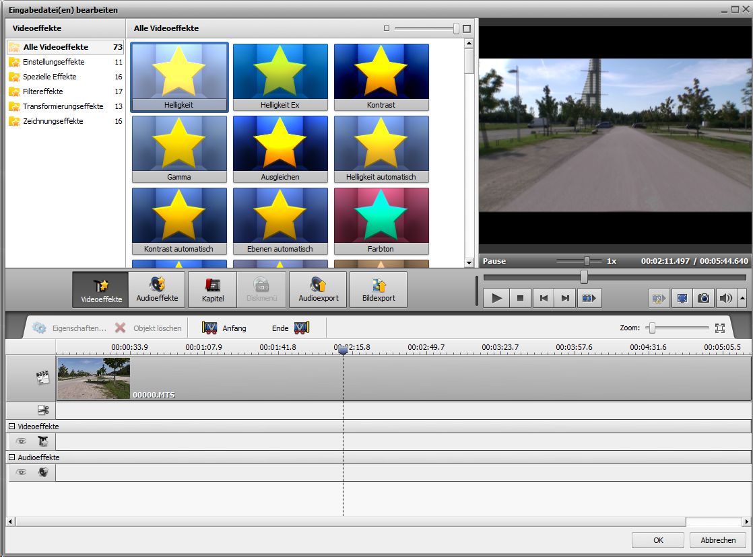Screen dimensions: 753x557
Task: Mute playback with the speaker icon
Action: [x=726, y=297]
